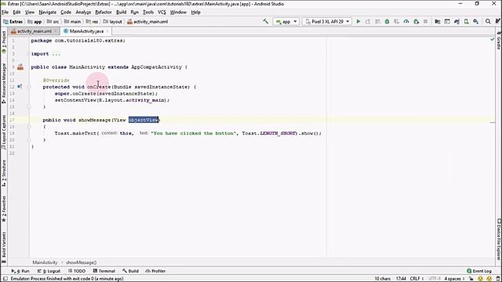Collapse the onCreate method fold marker
Screen dimensions: 502x282
pos(29,87)
